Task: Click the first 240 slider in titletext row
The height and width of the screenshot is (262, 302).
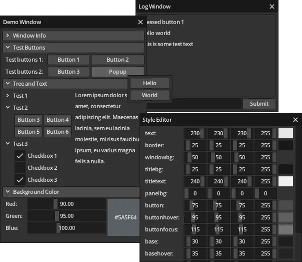Action: click(x=195, y=181)
